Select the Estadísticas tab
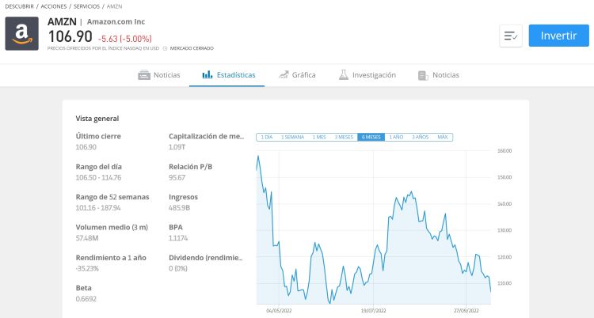The height and width of the screenshot is (318, 594). click(228, 75)
